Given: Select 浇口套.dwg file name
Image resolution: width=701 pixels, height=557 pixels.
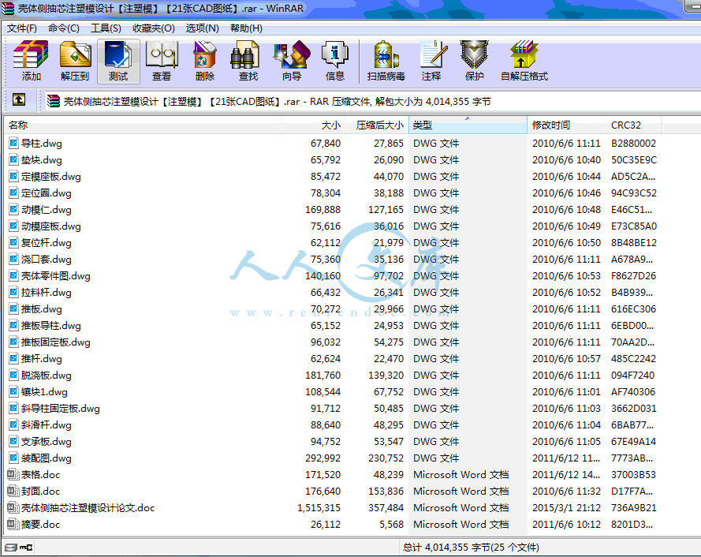Looking at the screenshot, I should [46, 259].
